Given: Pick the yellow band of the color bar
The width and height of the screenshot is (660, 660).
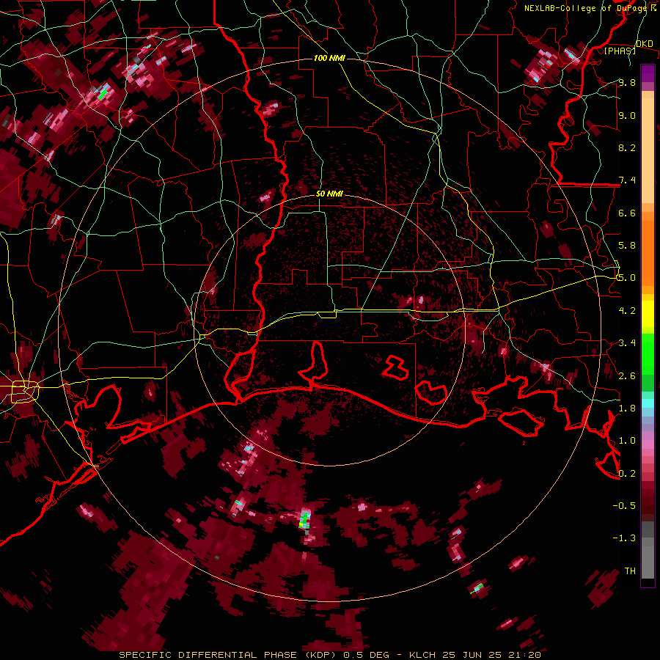Looking at the screenshot, I should click(x=648, y=314).
